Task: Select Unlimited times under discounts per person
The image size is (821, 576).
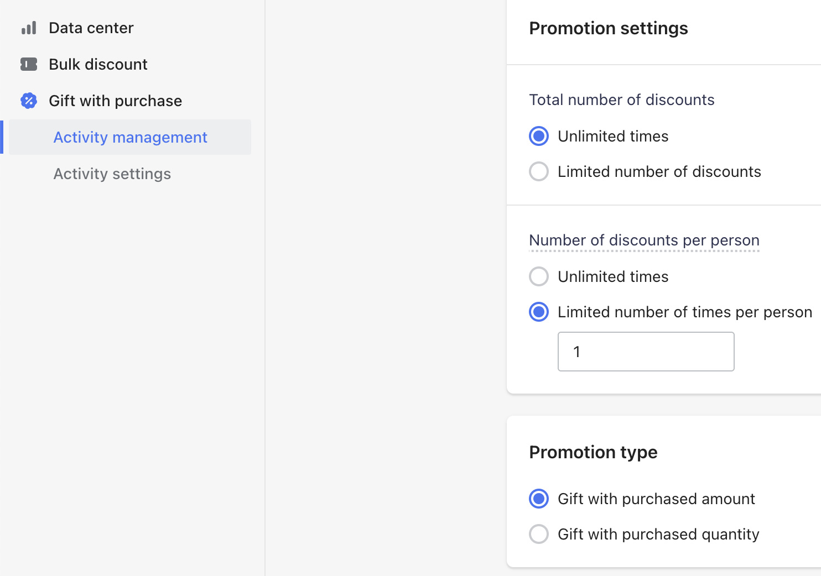Action: [539, 276]
